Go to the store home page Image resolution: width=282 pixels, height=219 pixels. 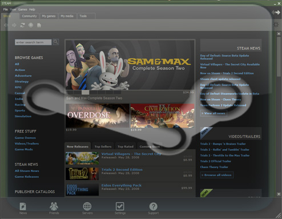pyautogui.click(x=39, y=25)
